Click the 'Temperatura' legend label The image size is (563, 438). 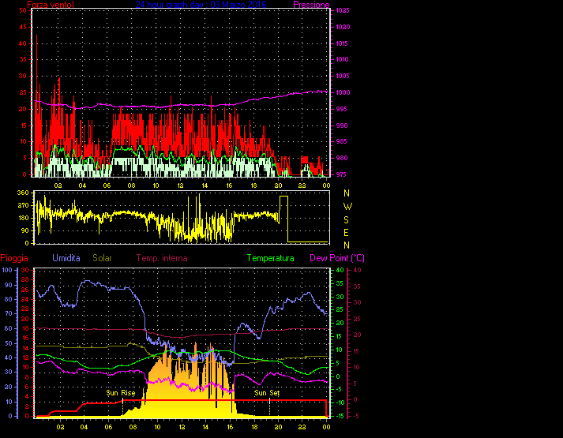point(270,258)
